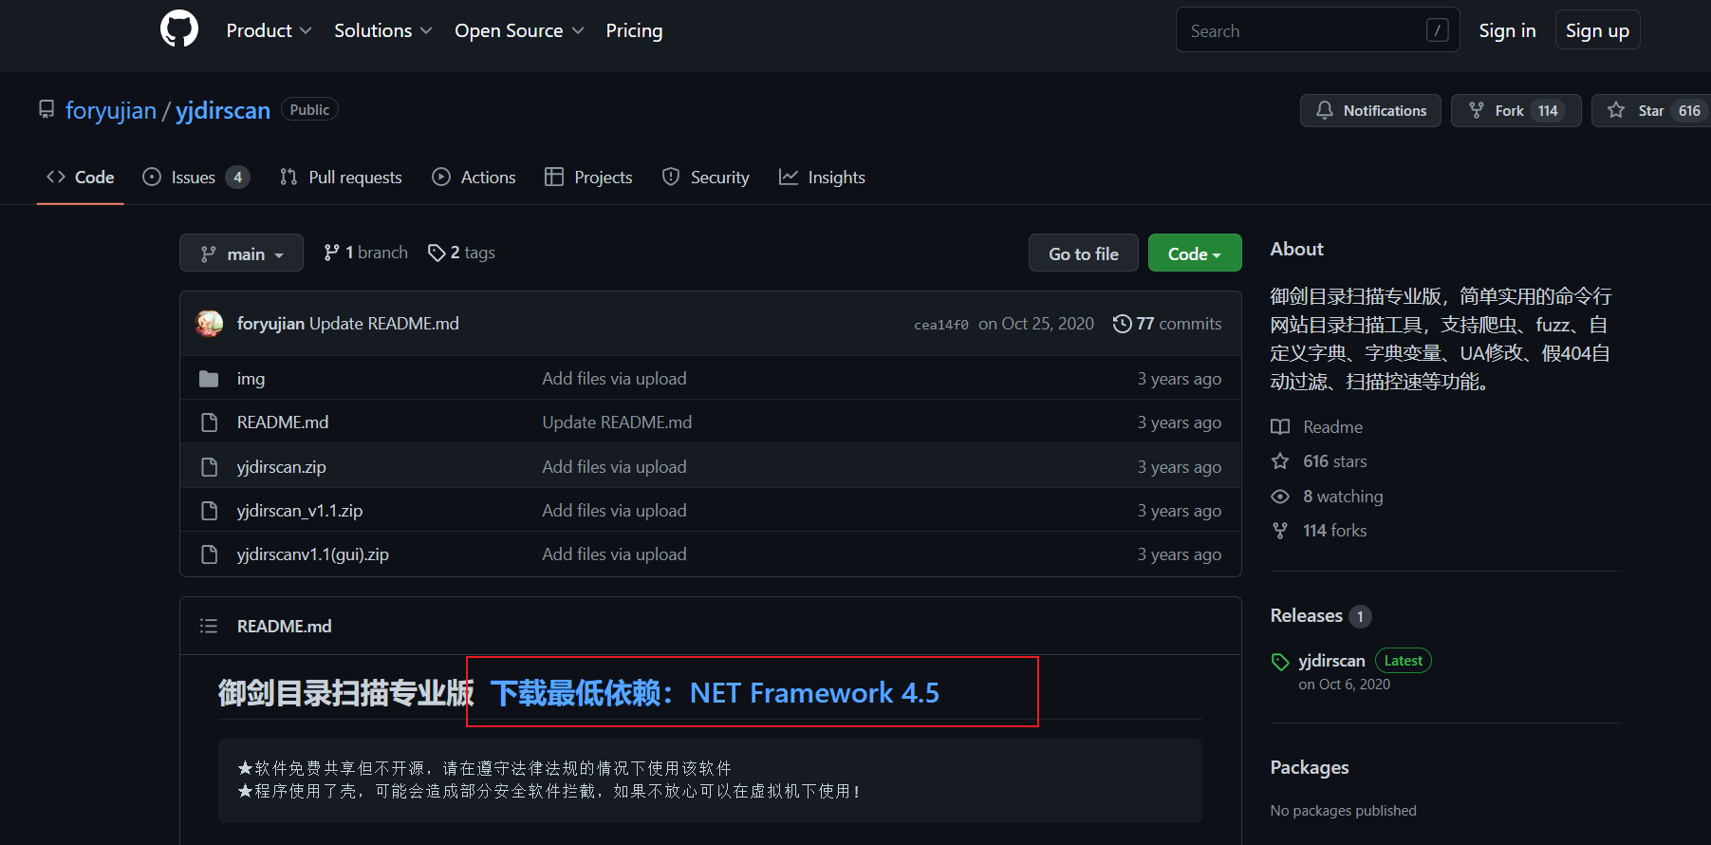Image resolution: width=1711 pixels, height=845 pixels.
Task: Click the star icon beside 616 stars
Action: pyautogui.click(x=1280, y=461)
